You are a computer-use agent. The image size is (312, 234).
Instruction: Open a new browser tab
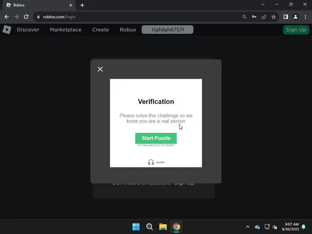tap(82, 5)
